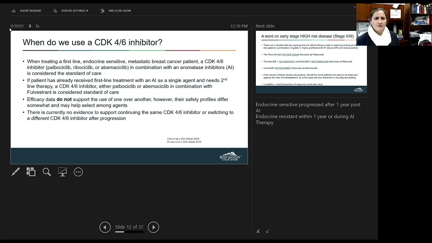432x243 pixels.
Task: Open more slide show options
Action: pos(78,172)
